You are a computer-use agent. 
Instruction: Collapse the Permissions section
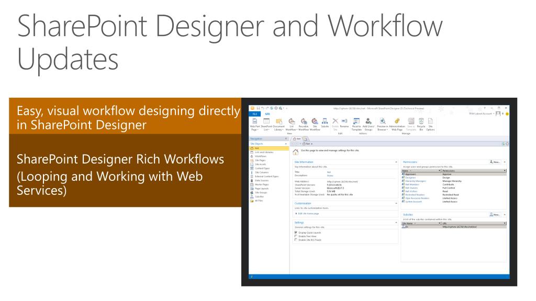click(505, 162)
